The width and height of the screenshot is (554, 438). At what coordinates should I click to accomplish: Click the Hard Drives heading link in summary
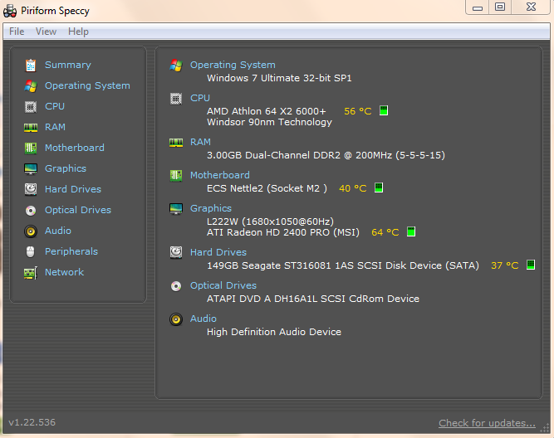click(218, 252)
